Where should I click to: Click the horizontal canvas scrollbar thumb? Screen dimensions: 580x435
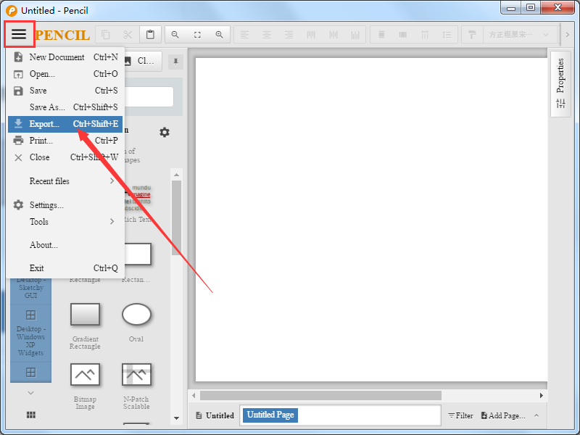click(x=320, y=395)
